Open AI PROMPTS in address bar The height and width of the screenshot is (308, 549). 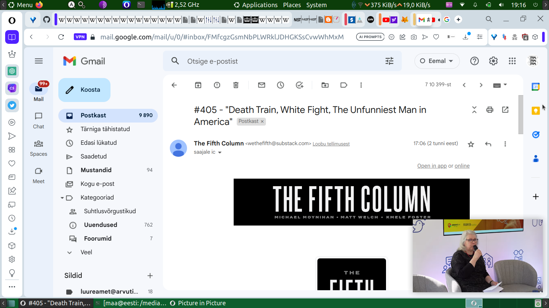pos(370,37)
